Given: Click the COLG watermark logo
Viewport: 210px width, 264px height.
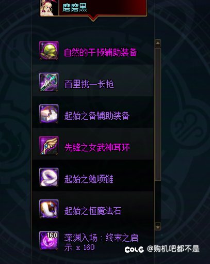Looking at the screenshot, I should [134, 250].
